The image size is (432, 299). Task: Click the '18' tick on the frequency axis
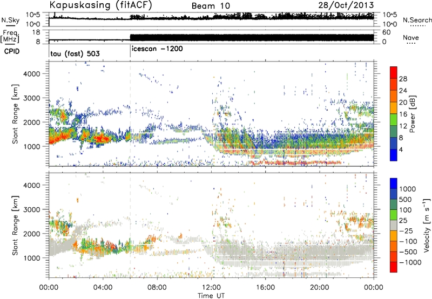pyautogui.click(x=36, y=32)
